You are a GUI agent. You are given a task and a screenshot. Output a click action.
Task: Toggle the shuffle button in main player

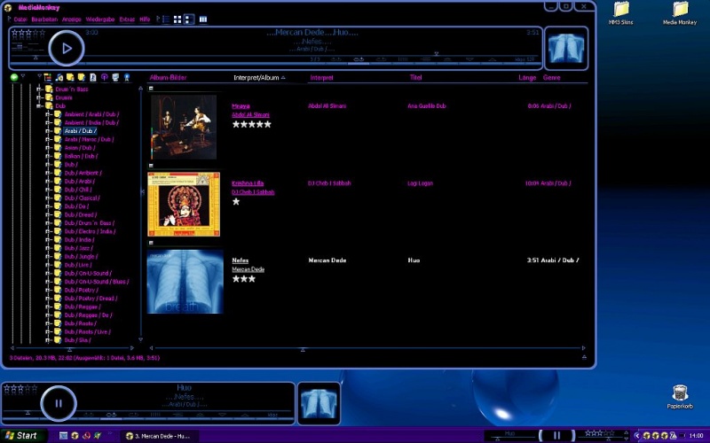click(x=336, y=59)
